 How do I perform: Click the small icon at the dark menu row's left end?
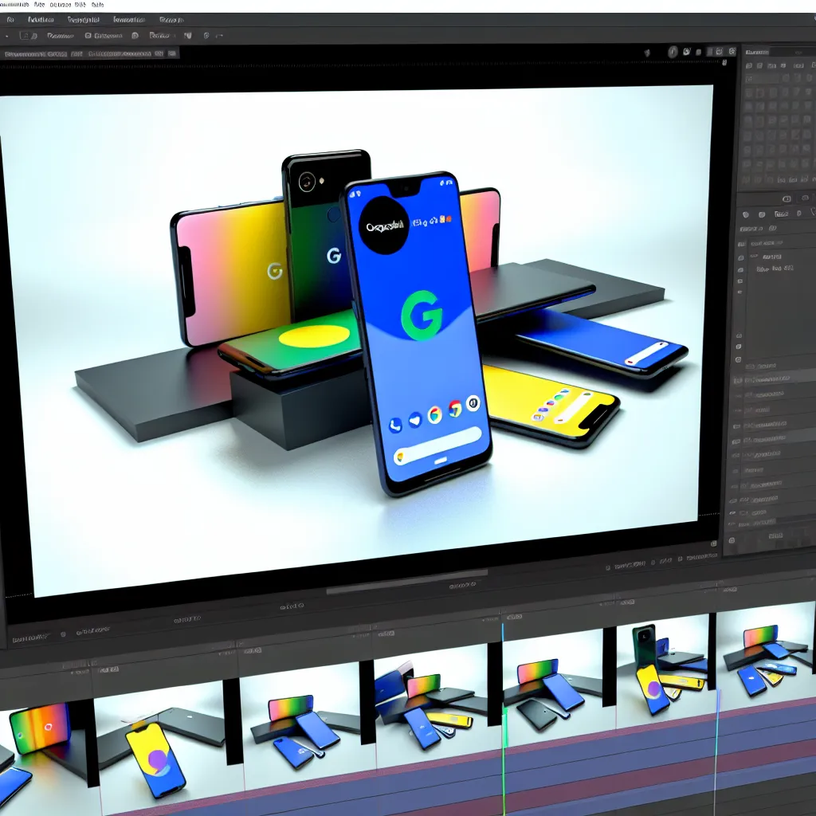10,20
